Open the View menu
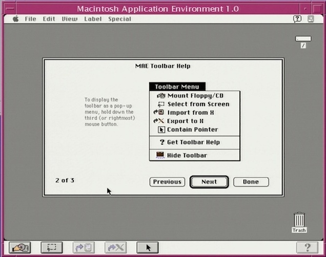This screenshot has height=257, width=326. (69, 19)
